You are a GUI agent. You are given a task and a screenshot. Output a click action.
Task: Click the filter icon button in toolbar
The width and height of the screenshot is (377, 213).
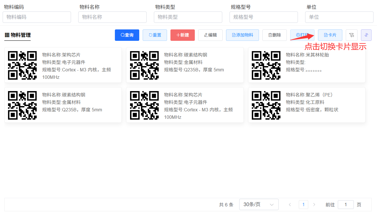point(352,35)
